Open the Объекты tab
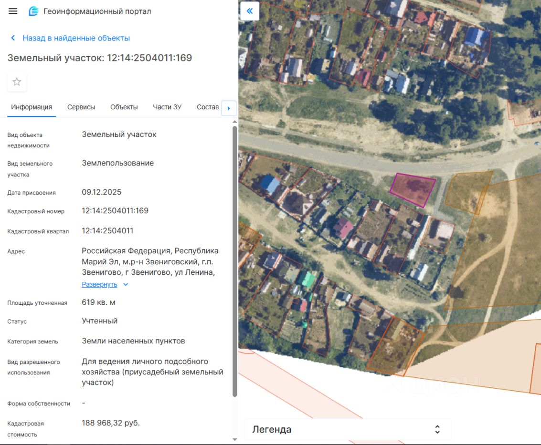This screenshot has width=541, height=445. [124, 107]
